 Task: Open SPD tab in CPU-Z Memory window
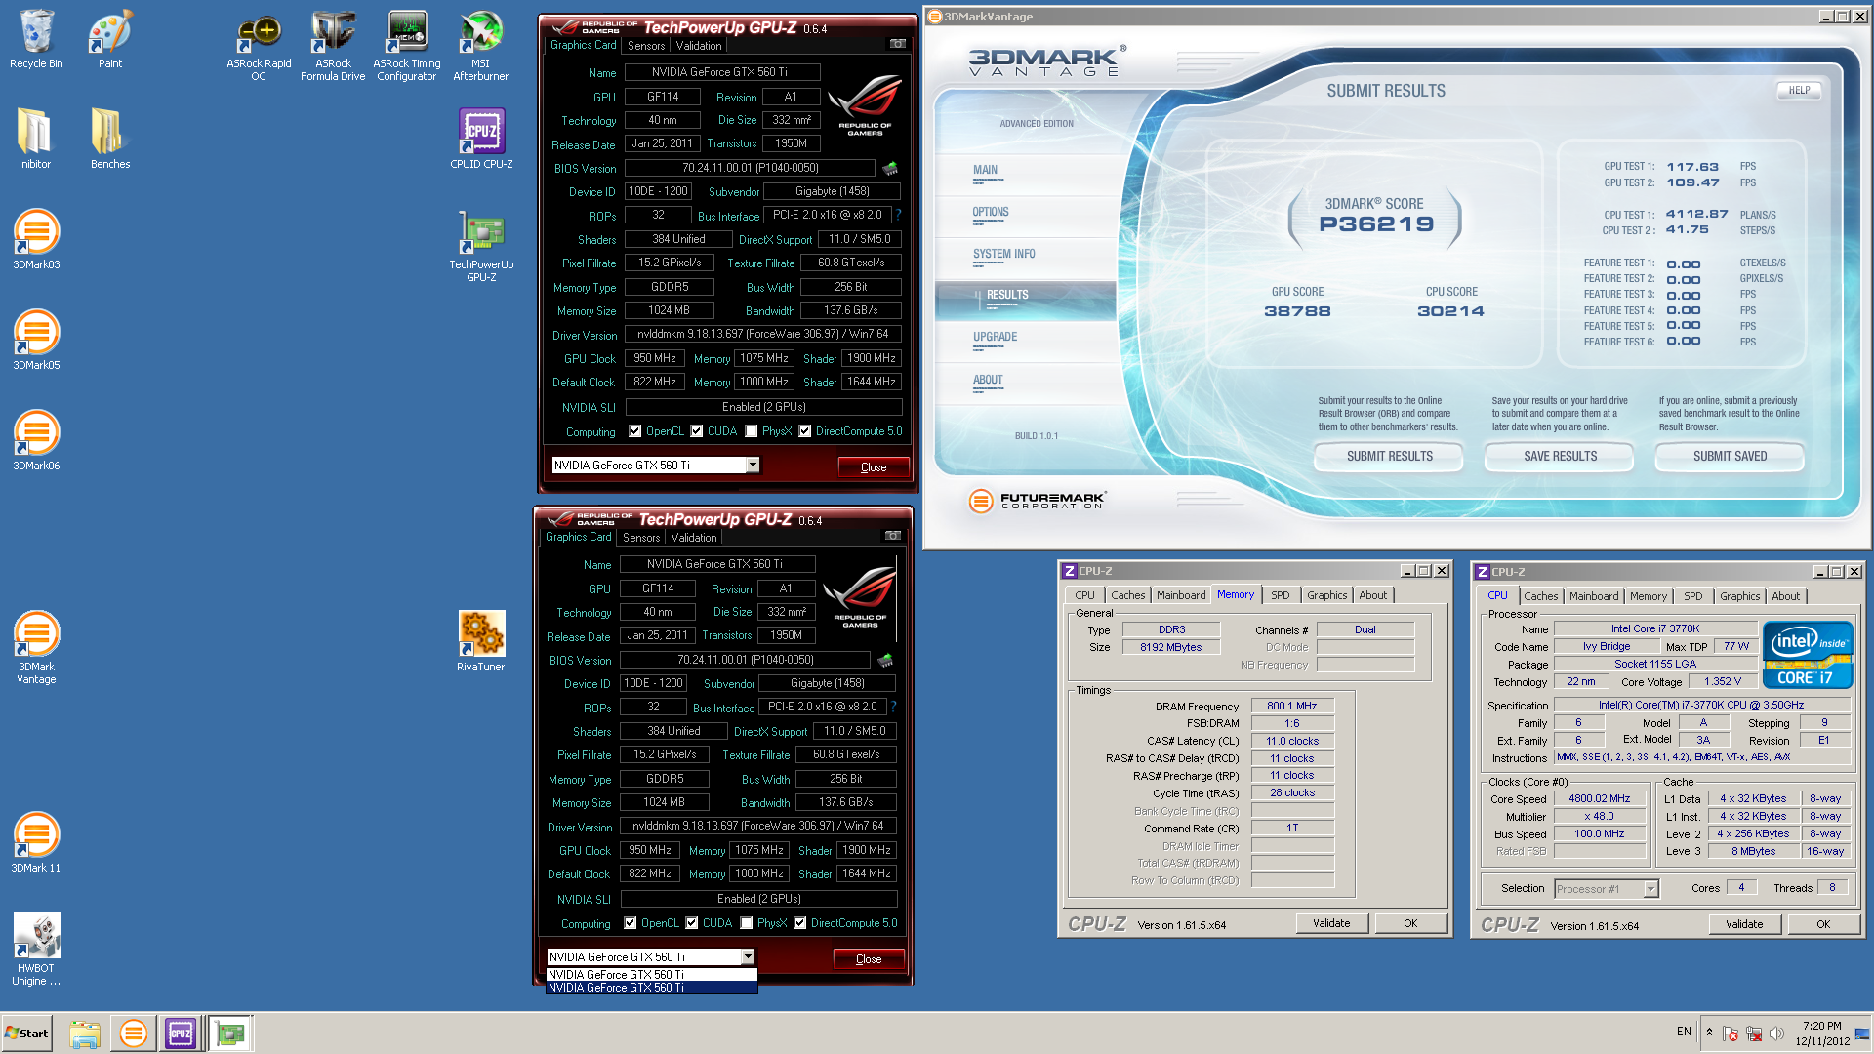point(1281,595)
